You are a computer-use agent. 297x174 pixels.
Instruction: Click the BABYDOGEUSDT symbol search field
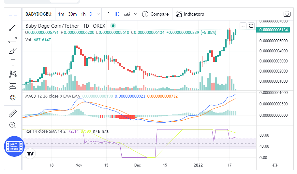pos(39,14)
